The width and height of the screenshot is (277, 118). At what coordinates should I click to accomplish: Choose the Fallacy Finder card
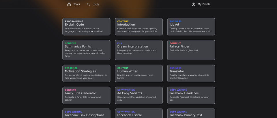click(x=191, y=50)
